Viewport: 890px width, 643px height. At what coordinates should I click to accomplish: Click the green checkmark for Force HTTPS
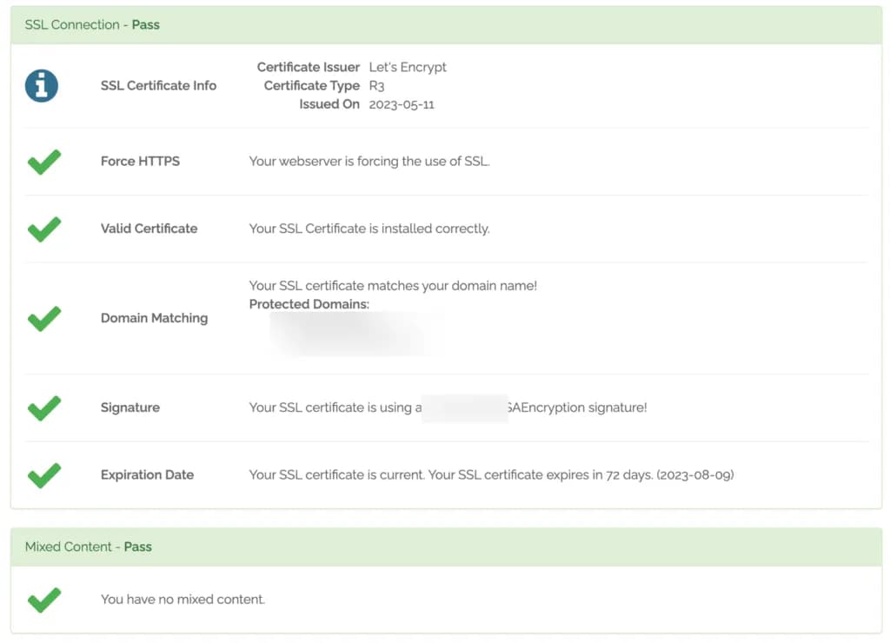click(x=43, y=161)
